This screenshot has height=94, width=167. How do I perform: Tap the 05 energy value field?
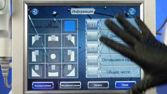pyautogui.click(x=92, y=36)
